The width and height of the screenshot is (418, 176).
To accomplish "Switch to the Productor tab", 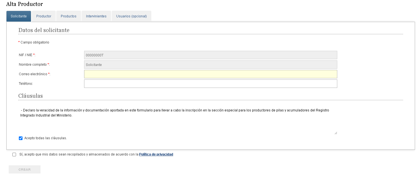I will pos(44,16).
